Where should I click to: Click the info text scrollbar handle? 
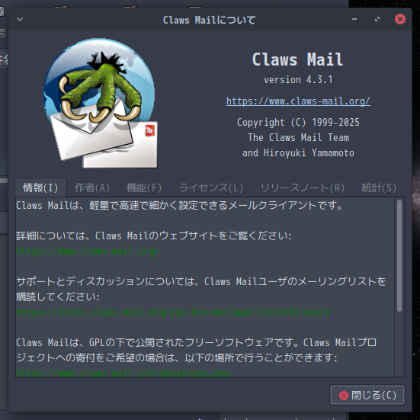pos(399,256)
